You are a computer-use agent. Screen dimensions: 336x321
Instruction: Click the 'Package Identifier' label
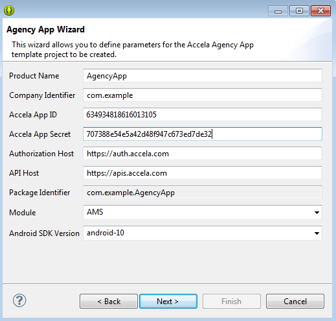(x=39, y=193)
